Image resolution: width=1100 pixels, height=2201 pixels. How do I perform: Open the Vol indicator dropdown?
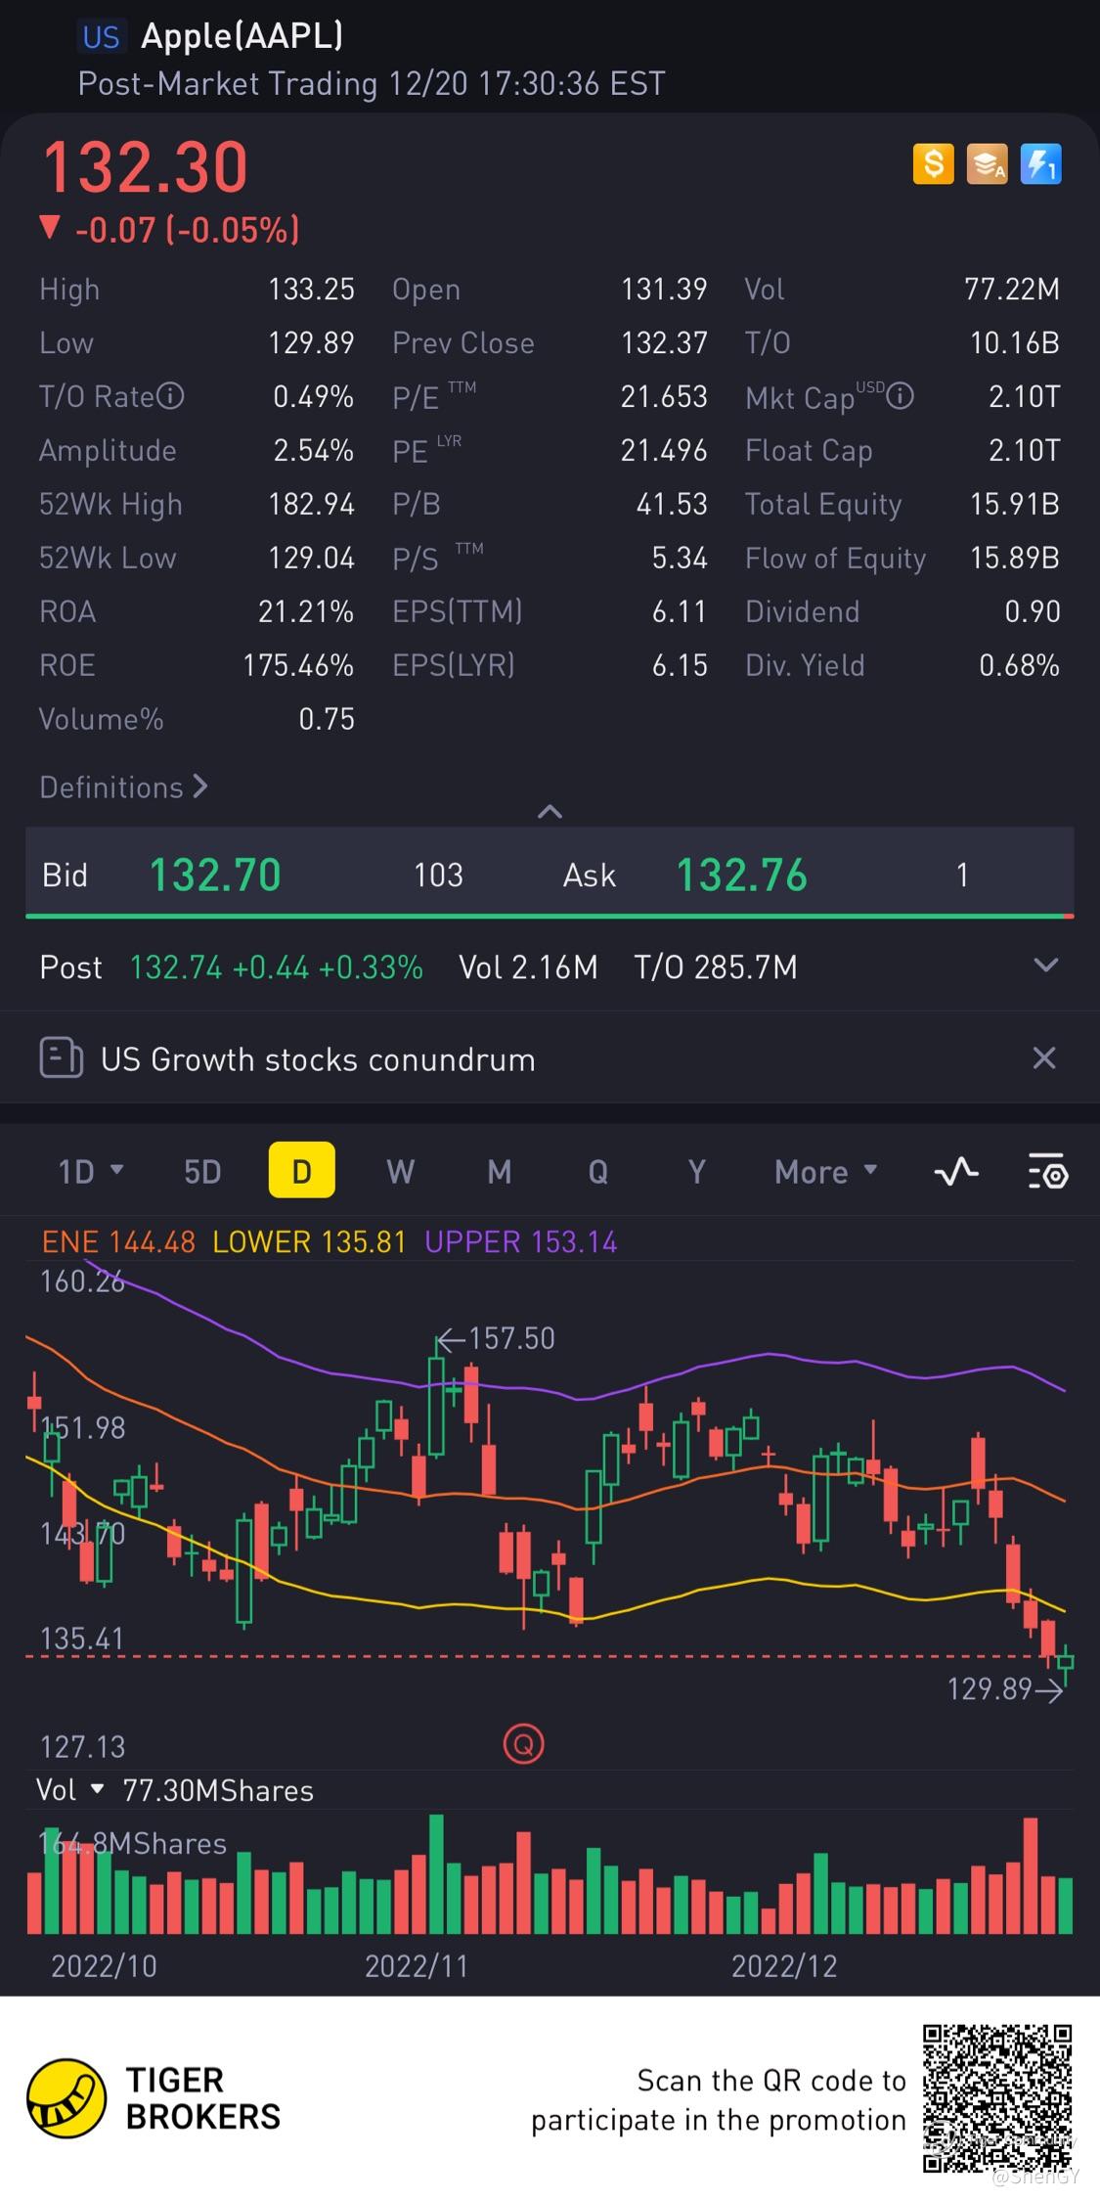coord(69,1790)
